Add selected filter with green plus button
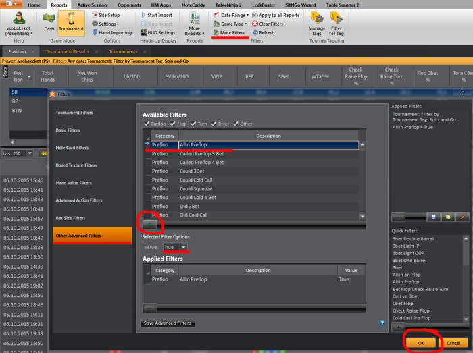This screenshot has height=353, width=473. 149,225
